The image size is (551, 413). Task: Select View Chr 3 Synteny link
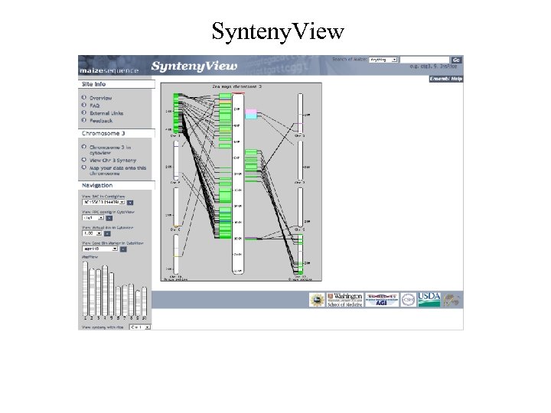[112, 160]
